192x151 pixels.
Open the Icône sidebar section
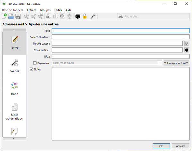coord(14,88)
